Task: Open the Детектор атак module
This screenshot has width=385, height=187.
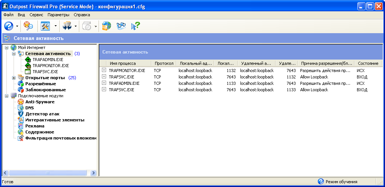Action: (x=42, y=114)
